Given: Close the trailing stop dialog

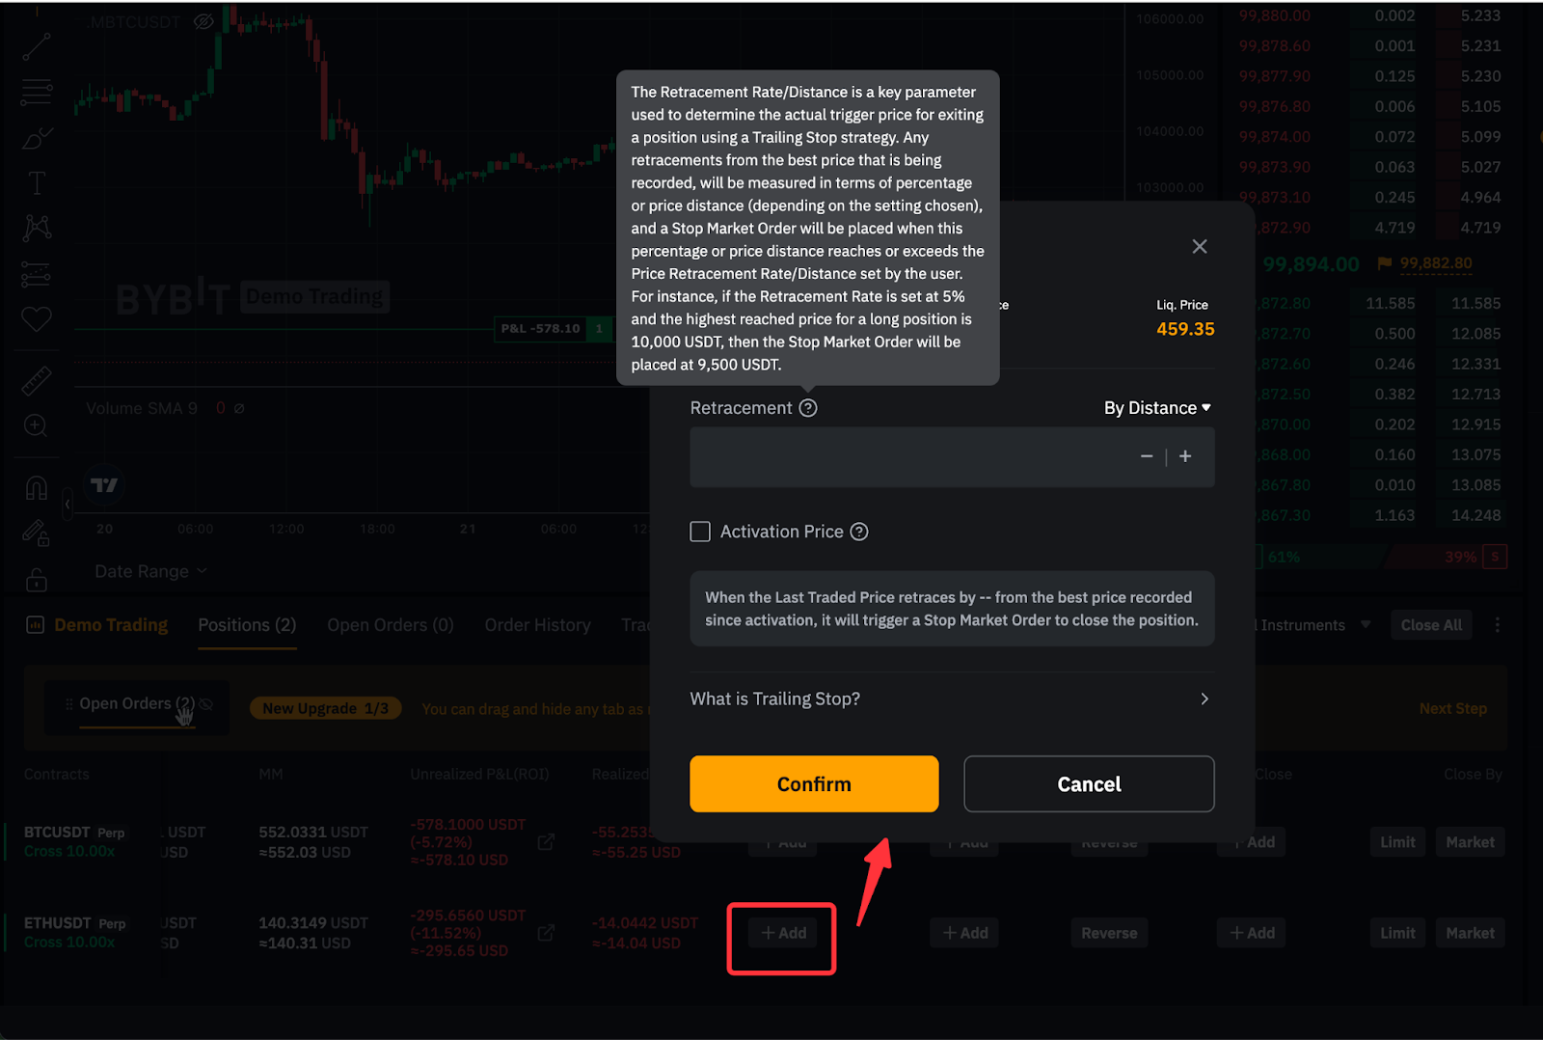Looking at the screenshot, I should 1200,247.
